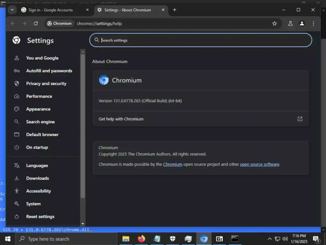The width and height of the screenshot is (326, 245).
Task: Click the person icon beside You and Google
Action: coord(17,58)
